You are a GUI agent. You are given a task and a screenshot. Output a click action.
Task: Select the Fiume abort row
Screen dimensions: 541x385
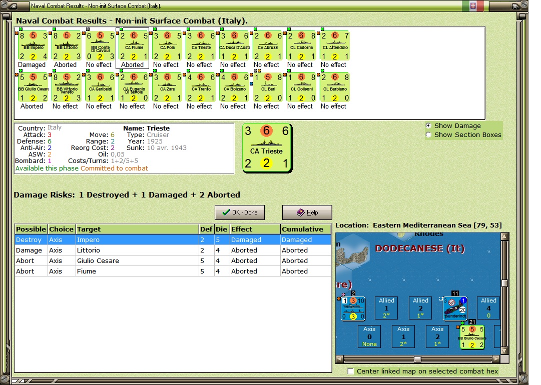click(x=173, y=271)
